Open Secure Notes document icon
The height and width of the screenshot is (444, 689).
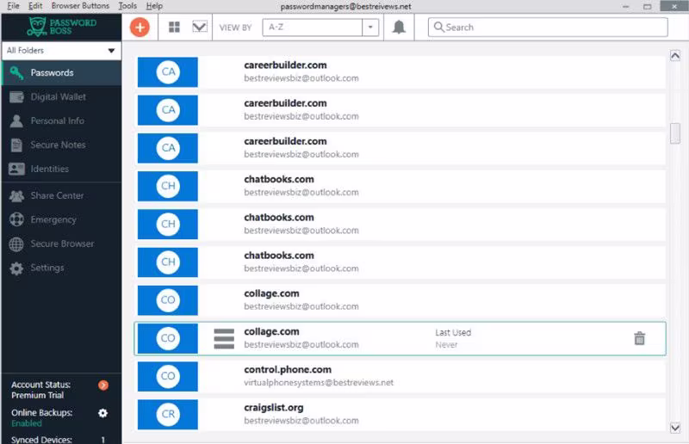pyautogui.click(x=16, y=145)
